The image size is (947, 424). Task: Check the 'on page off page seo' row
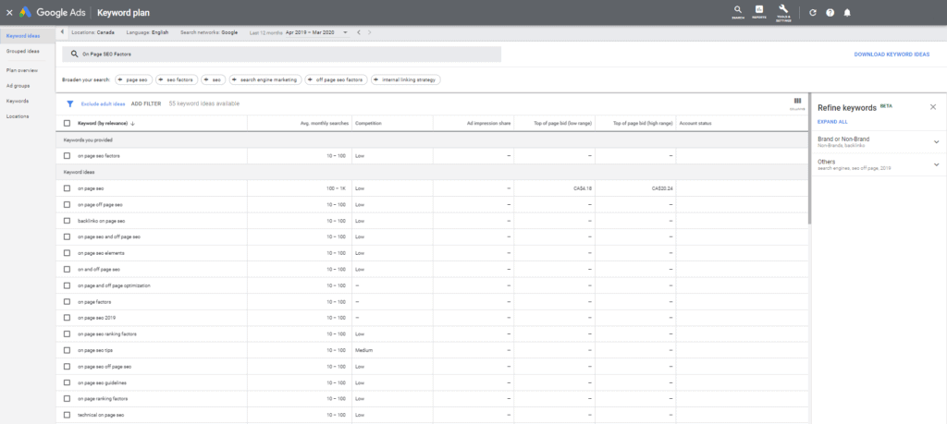[x=67, y=205]
